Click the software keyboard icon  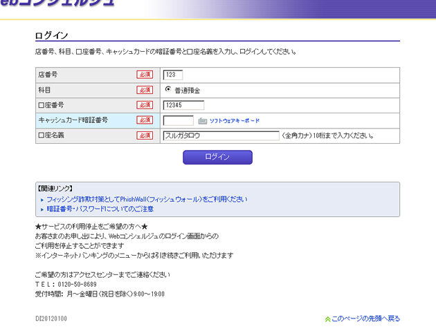coord(203,121)
